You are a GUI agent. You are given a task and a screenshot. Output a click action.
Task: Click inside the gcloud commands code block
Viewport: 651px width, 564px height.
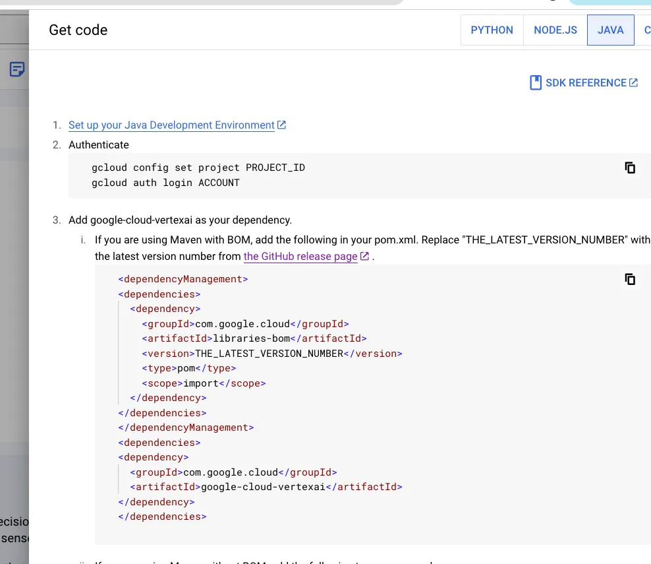tap(264, 175)
